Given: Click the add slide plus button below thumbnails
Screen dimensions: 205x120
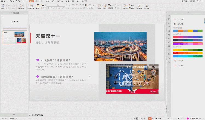Looking at the screenshot, I should click(14, 115).
